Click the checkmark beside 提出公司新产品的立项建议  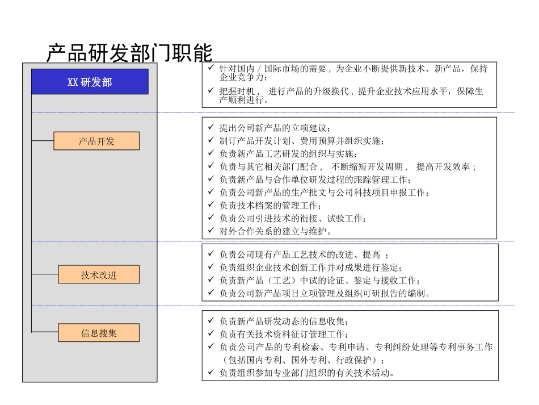coord(210,127)
